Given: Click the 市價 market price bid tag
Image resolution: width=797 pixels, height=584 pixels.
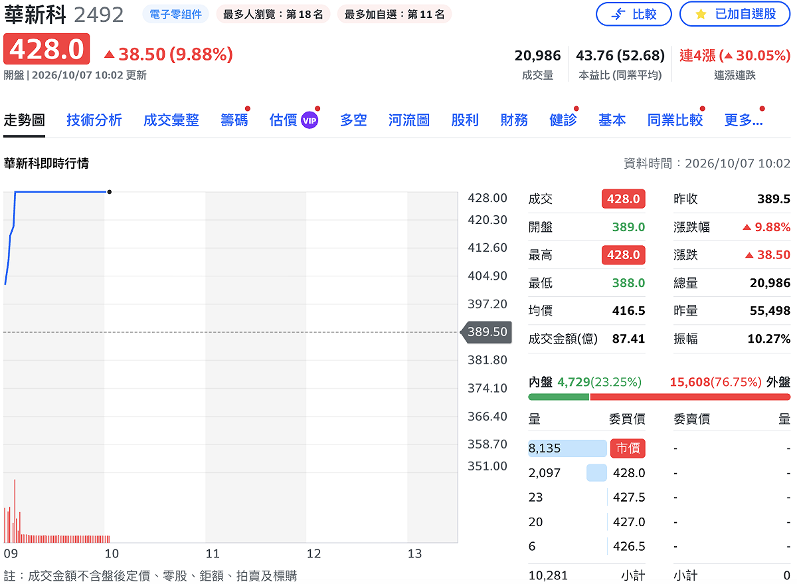Looking at the screenshot, I should [x=628, y=448].
